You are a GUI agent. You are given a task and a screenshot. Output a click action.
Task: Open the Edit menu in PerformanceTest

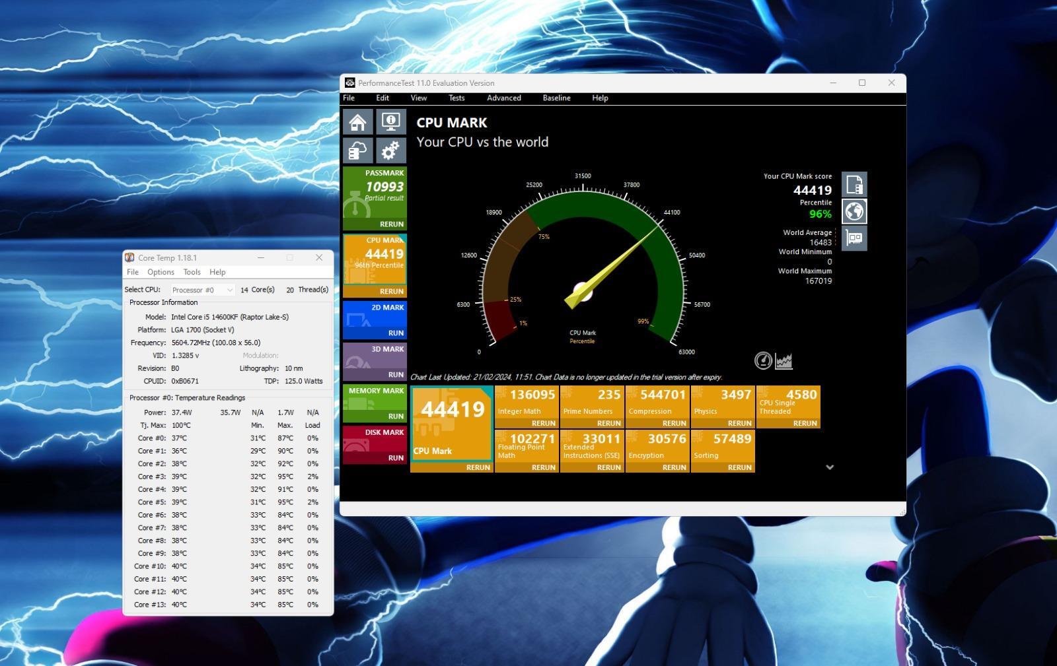(383, 98)
